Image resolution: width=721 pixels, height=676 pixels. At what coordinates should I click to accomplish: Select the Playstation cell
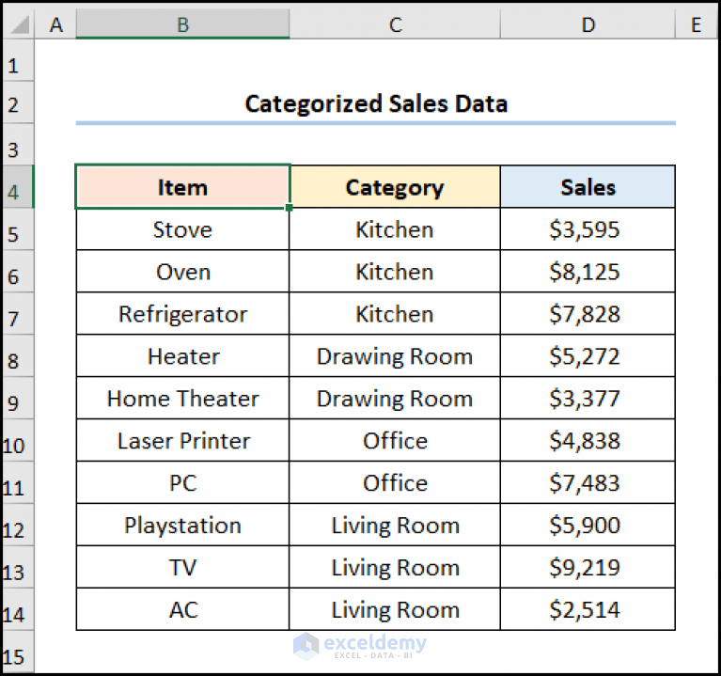point(182,526)
